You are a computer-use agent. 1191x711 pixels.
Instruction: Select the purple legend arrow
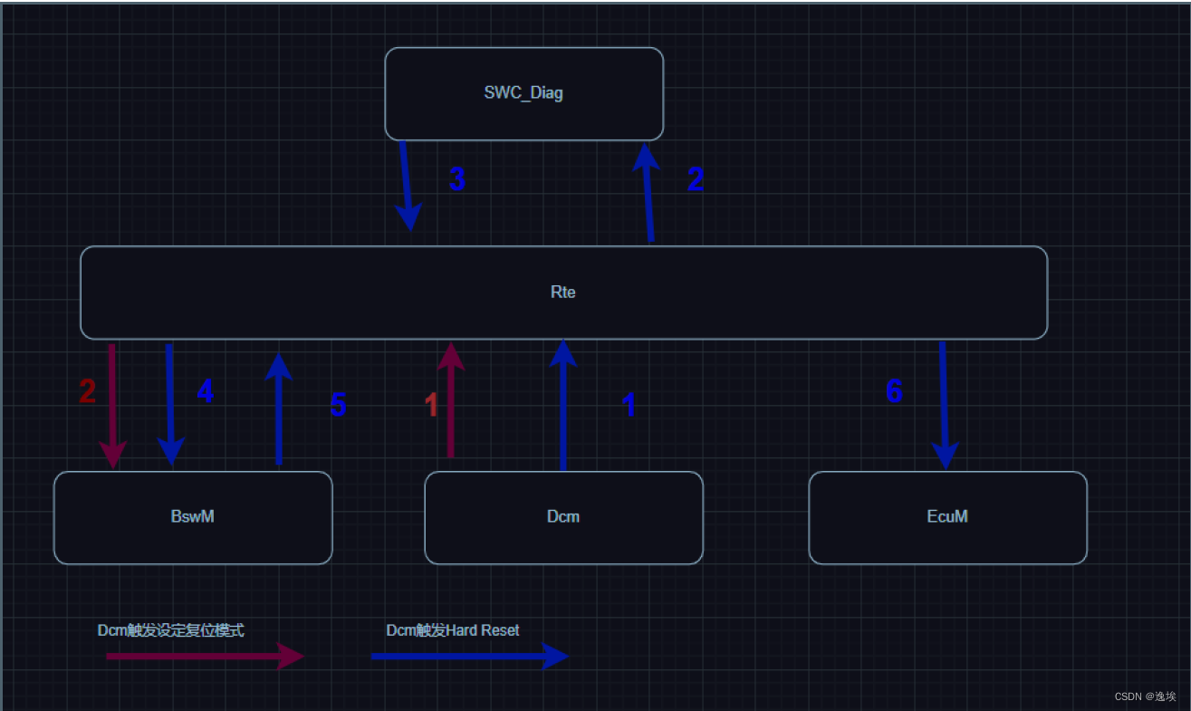(206, 656)
